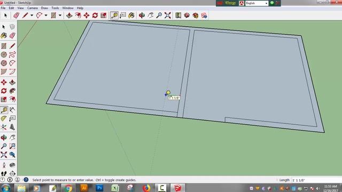Choose the Rotate tool in top toolbar
Viewport: 342px width, 192px height.
point(95,15)
